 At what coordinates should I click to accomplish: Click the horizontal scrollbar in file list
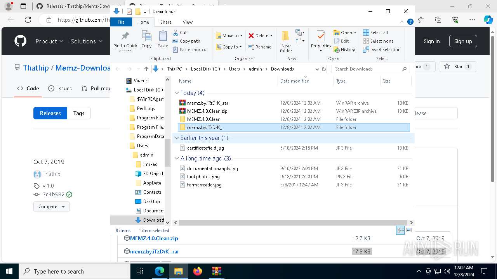point(293,223)
